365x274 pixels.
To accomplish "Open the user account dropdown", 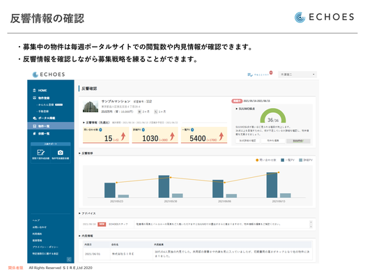I will tap(297, 75).
